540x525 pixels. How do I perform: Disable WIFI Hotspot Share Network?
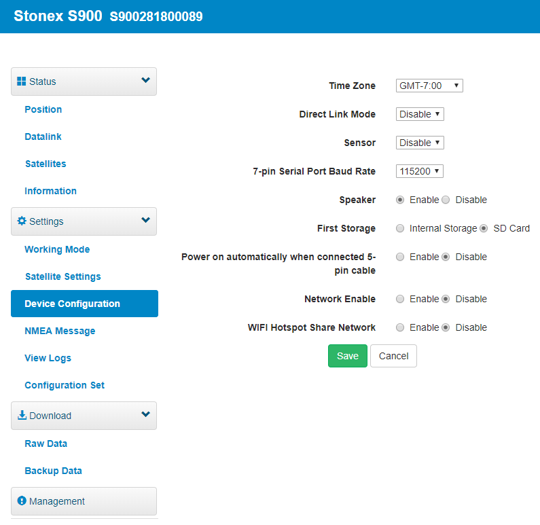pyautogui.click(x=446, y=328)
